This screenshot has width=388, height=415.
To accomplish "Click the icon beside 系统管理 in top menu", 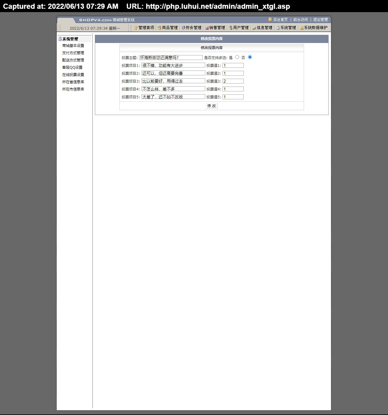I will coord(278,28).
